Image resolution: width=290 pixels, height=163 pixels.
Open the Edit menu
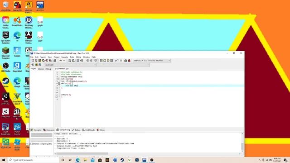(37, 57)
